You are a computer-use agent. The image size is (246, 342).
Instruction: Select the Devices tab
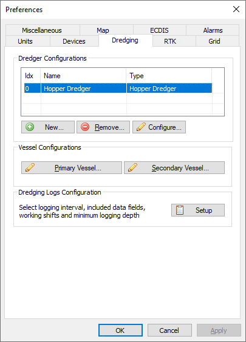[74, 41]
